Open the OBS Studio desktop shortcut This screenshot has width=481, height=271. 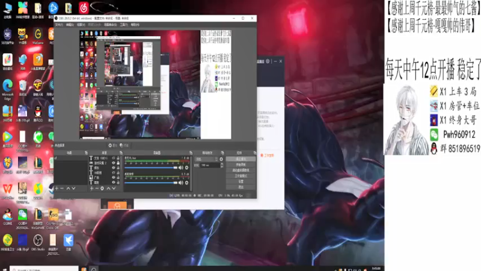(x=38, y=243)
